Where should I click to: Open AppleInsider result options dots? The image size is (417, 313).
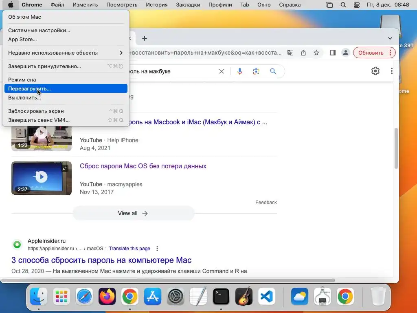[157, 249]
